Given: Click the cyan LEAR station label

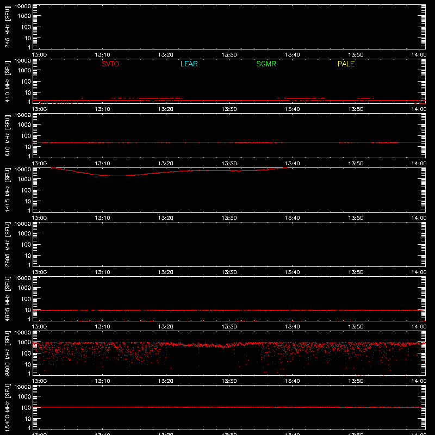Looking at the screenshot, I should point(189,64).
